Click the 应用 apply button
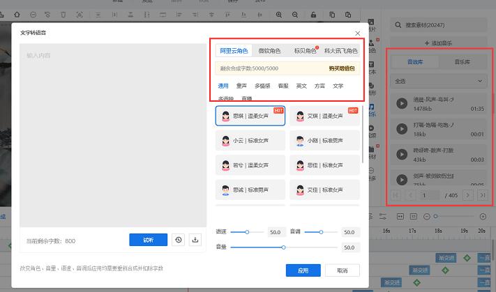 point(303,270)
